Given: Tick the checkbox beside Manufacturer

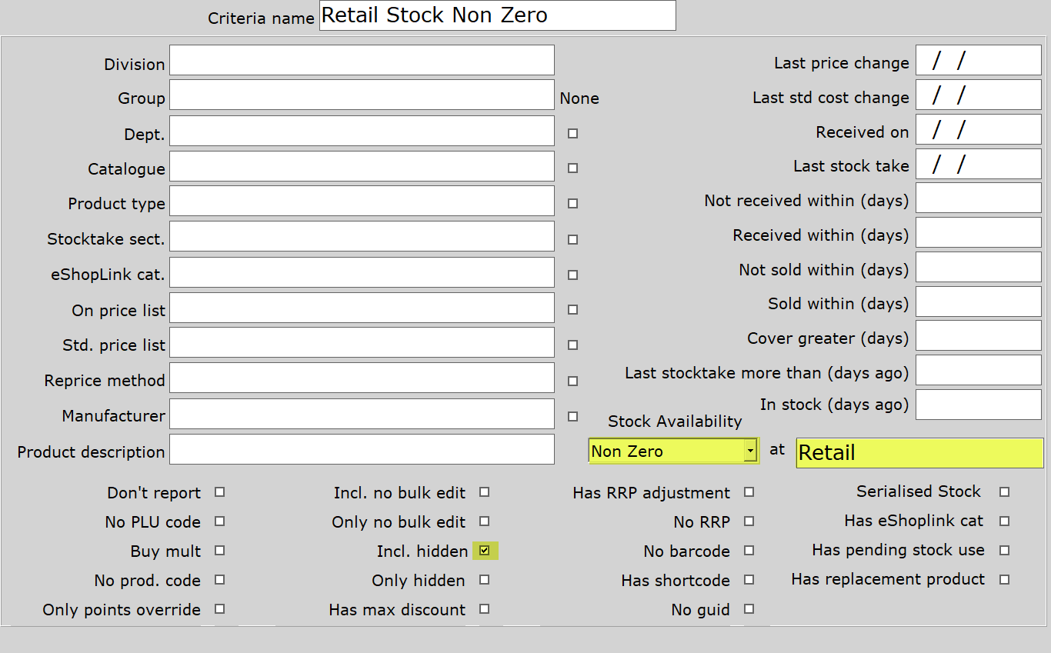Looking at the screenshot, I should click(572, 415).
